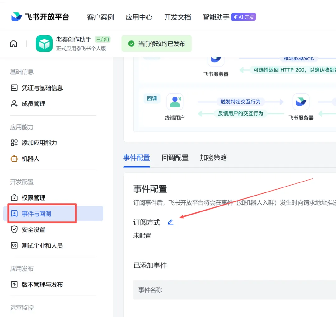Click the 触发特定交互行为 arrow label

[x=240, y=102]
